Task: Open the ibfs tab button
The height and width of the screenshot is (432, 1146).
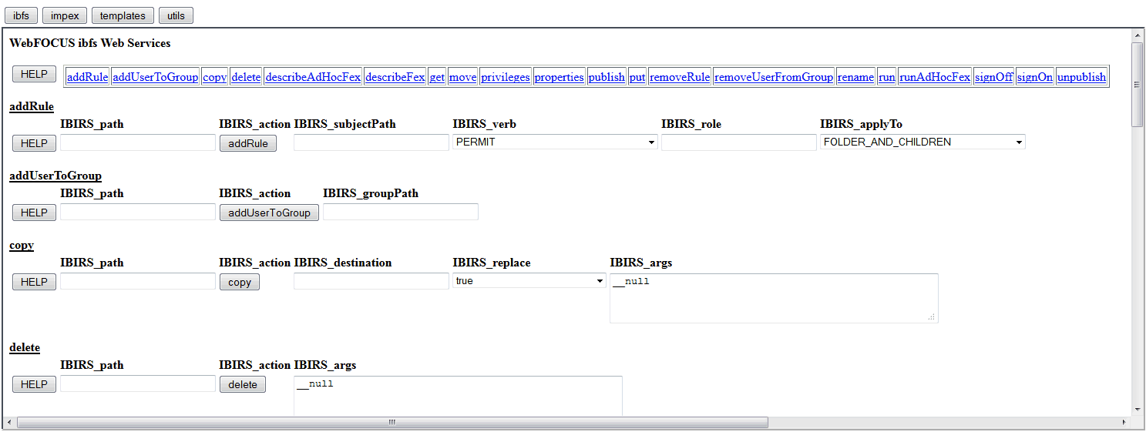Action: (x=21, y=15)
